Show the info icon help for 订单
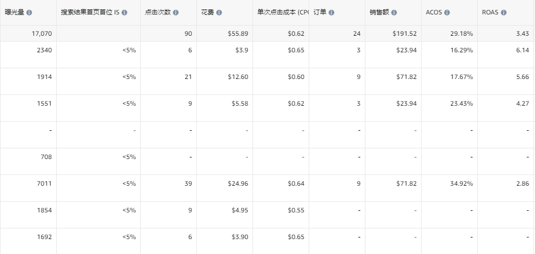Viewport: 535px width, 254px height. (x=331, y=12)
